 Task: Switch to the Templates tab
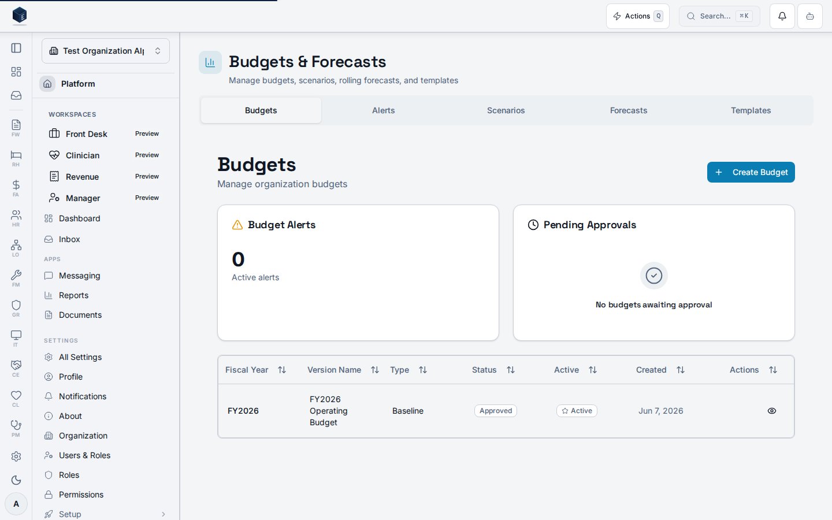pyautogui.click(x=751, y=110)
